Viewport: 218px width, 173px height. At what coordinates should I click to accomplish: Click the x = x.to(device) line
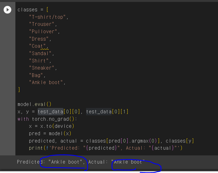coord(52,126)
